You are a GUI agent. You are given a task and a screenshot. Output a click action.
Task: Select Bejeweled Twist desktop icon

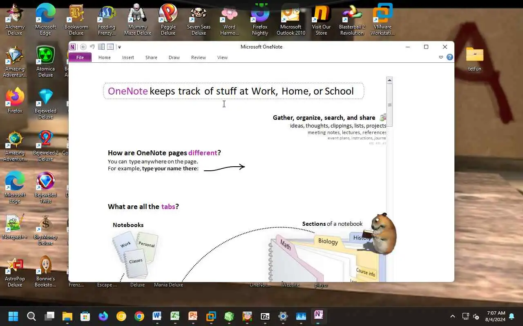tap(45, 187)
